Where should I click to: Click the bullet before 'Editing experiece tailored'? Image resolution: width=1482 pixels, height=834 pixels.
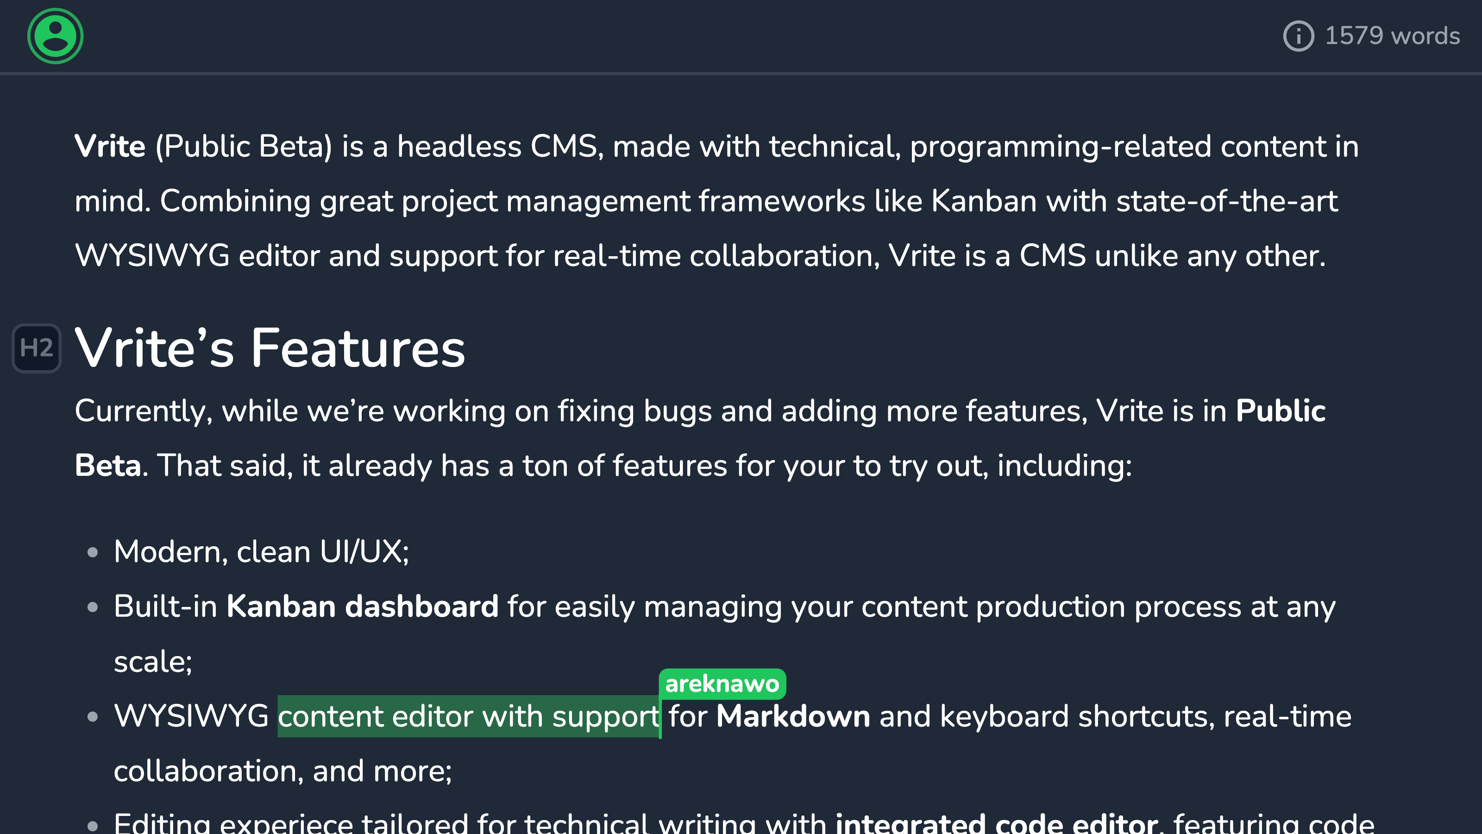(93, 826)
